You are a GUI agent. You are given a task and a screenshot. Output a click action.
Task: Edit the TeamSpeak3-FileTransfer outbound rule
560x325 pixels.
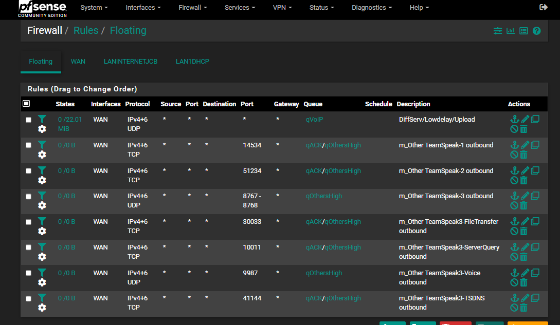tap(525, 221)
